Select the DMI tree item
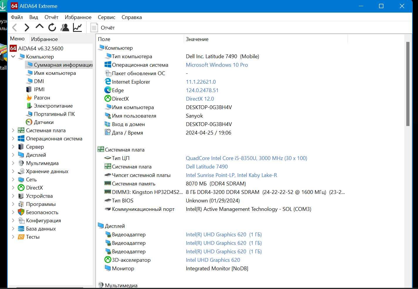The width and height of the screenshot is (418, 289). point(39,81)
